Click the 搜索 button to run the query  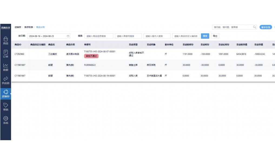click(205, 36)
